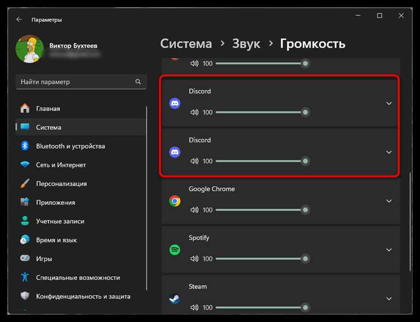Screen dimensions: 420x322
Task: Click the Bluetooth icon in the sidebar
Action: point(25,146)
